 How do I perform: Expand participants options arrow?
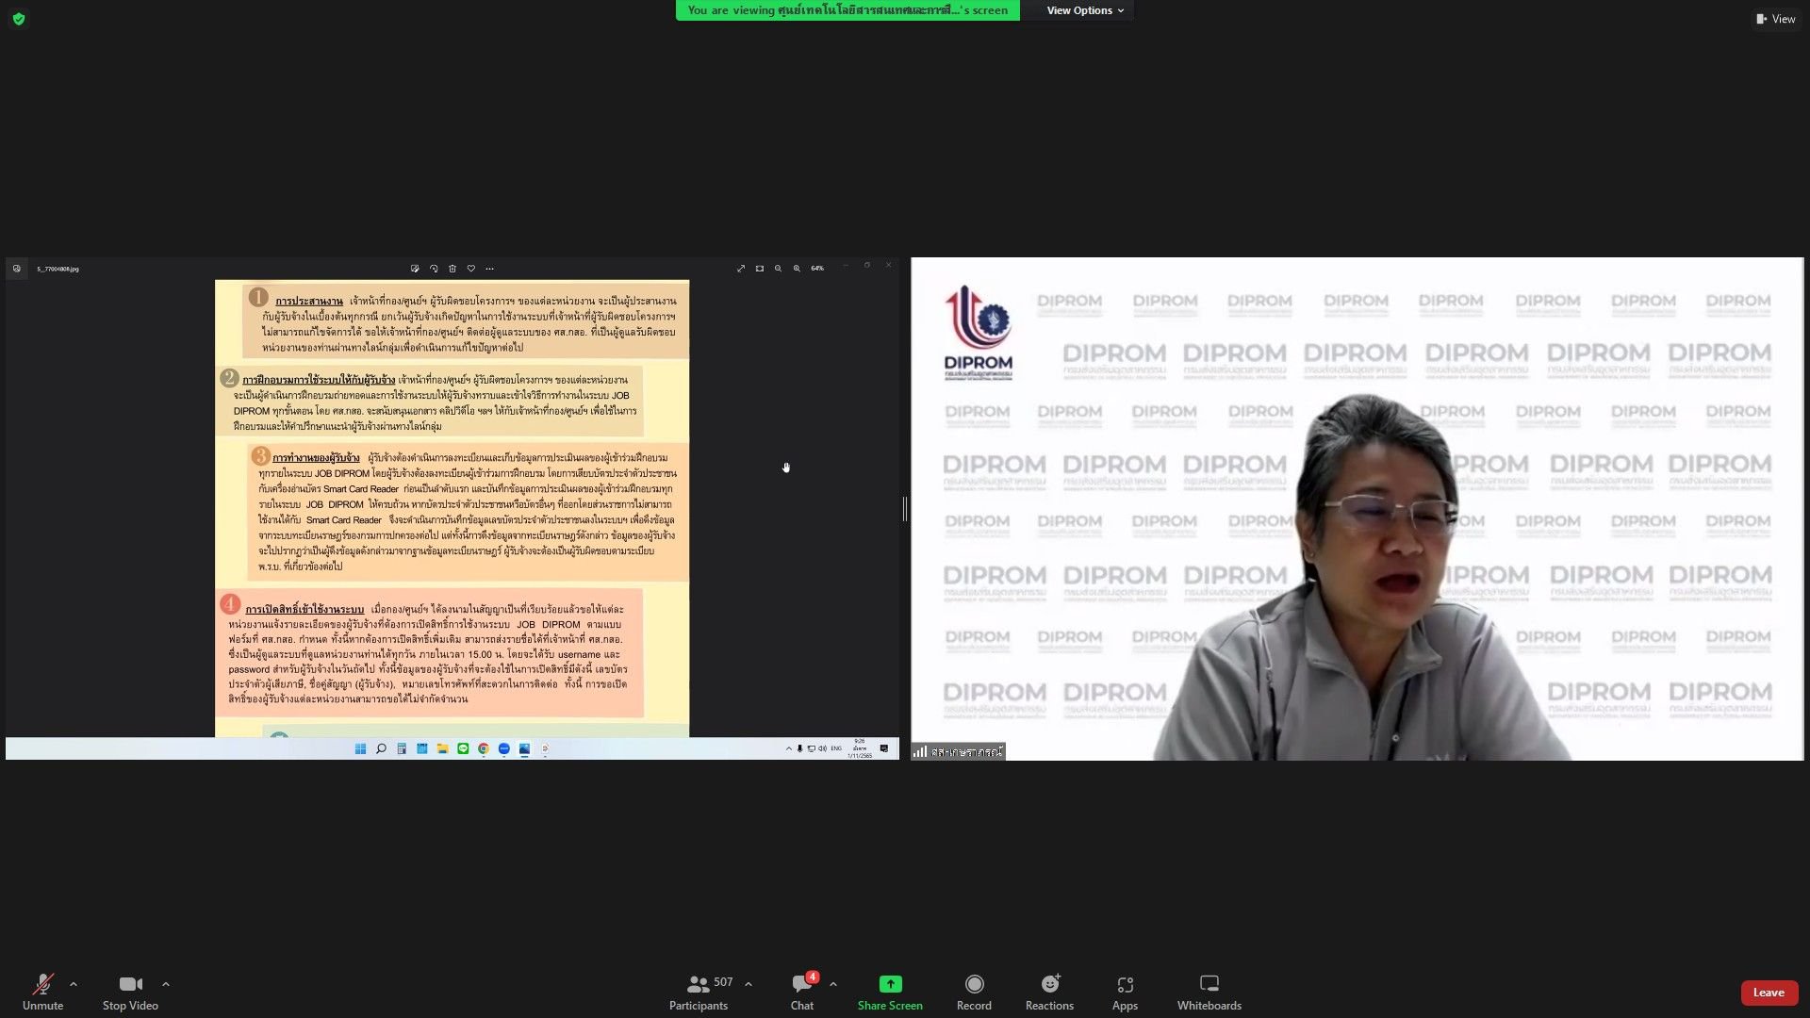749,984
